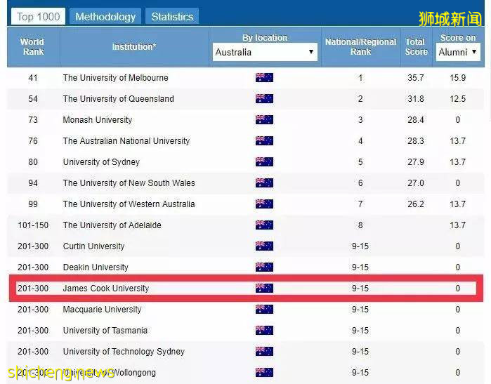The height and width of the screenshot is (384, 491).
Task: Click the flag icon in Monash University row
Action: [264, 120]
